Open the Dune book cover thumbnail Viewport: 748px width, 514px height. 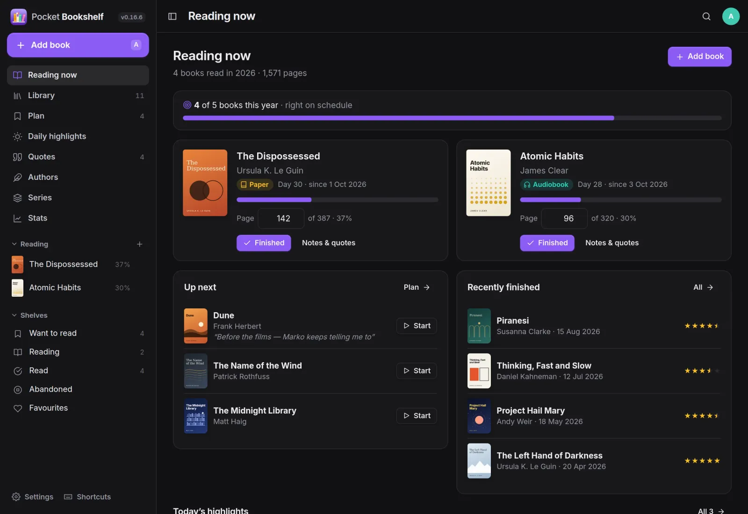pyautogui.click(x=196, y=326)
